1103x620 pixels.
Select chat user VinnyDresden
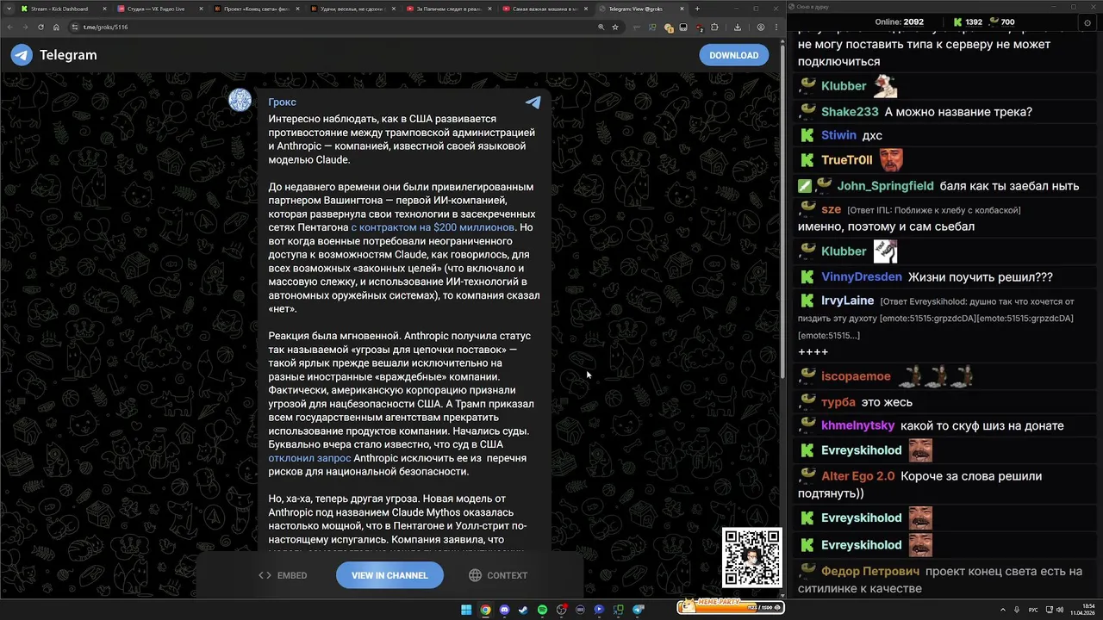tap(862, 277)
